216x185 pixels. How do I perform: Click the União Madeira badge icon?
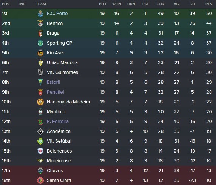40,63
